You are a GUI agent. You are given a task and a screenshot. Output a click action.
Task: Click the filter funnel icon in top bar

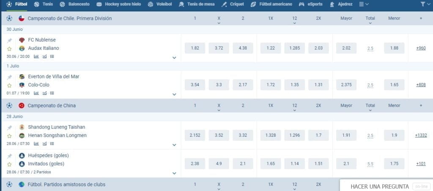[x=423, y=4]
